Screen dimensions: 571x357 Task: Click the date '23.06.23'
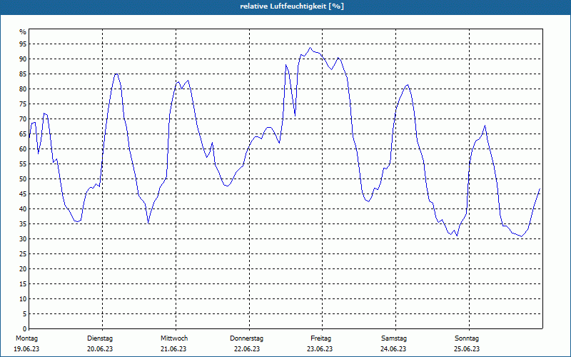320,349
